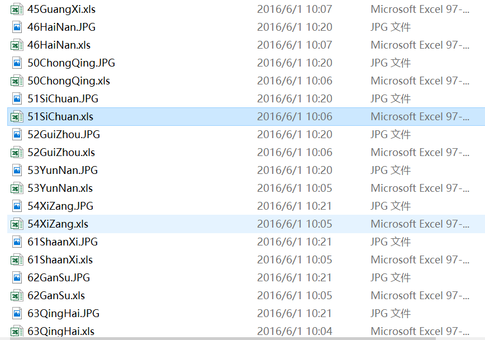Click the Excel icon for 50ChongQing.xls
This screenshot has width=485, height=340.
click(x=16, y=81)
